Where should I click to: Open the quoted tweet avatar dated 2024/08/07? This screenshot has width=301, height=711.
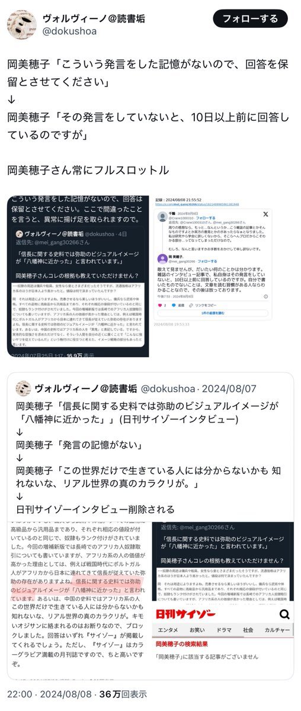tap(23, 390)
